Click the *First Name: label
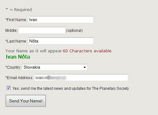 [x=16, y=20]
